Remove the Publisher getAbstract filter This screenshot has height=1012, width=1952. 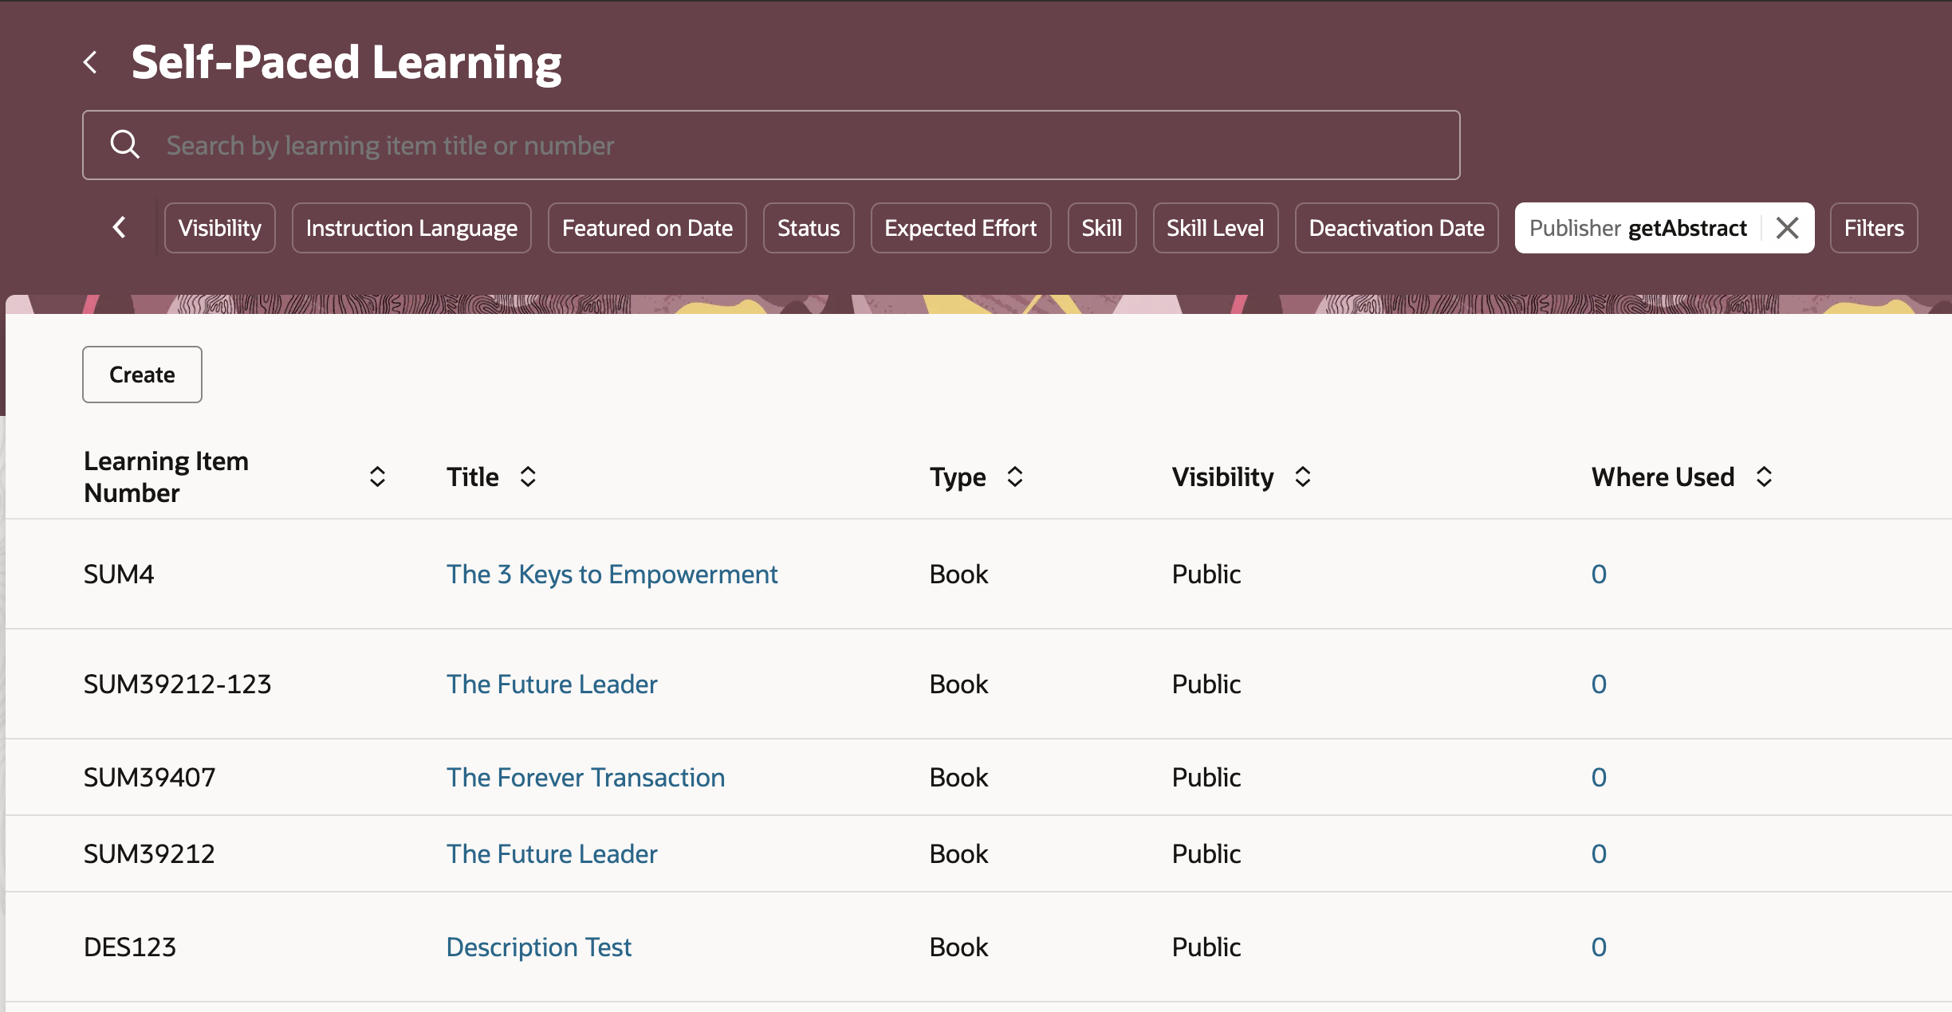pos(1788,228)
